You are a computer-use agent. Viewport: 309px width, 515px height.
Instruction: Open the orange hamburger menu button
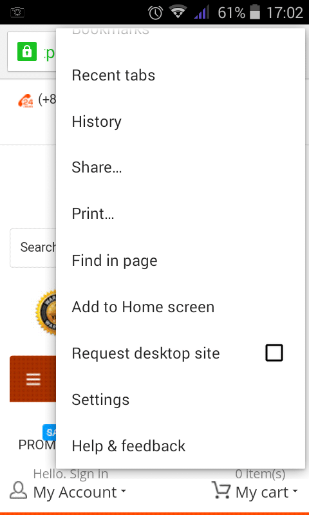(33, 379)
